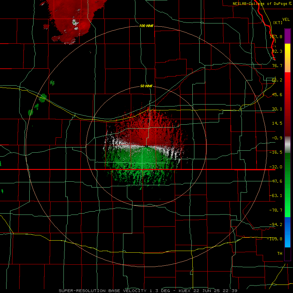Click the 100 NMI range ring label
The image size is (293, 293).
point(146,26)
